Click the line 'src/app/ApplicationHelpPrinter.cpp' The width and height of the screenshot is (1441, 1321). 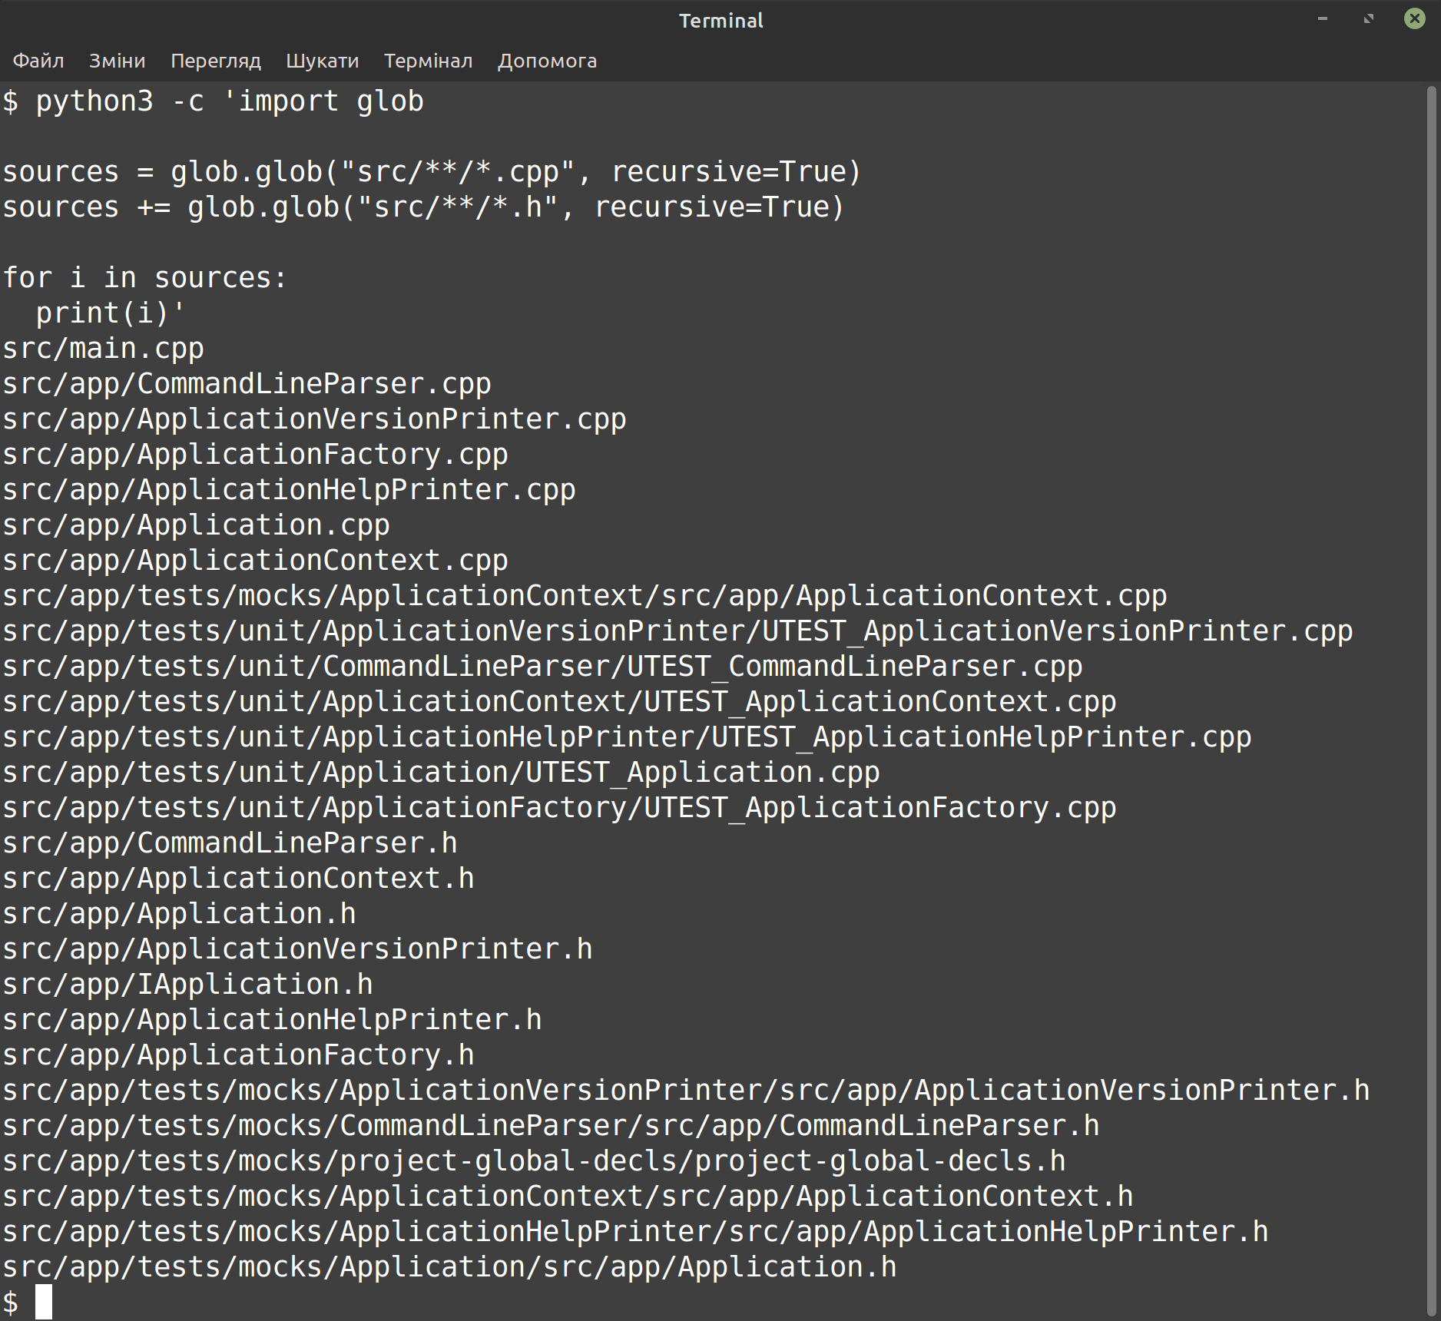(290, 490)
